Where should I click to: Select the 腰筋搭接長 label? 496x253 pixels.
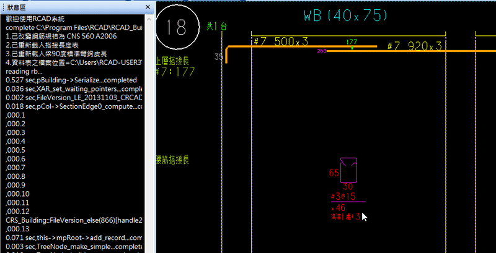(x=174, y=160)
